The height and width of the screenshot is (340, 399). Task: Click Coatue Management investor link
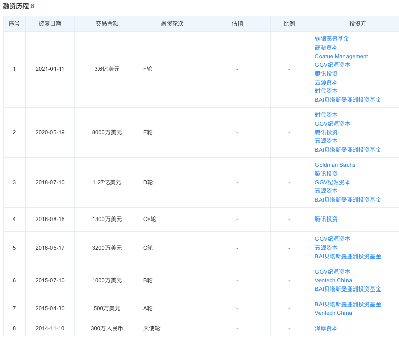coord(341,56)
